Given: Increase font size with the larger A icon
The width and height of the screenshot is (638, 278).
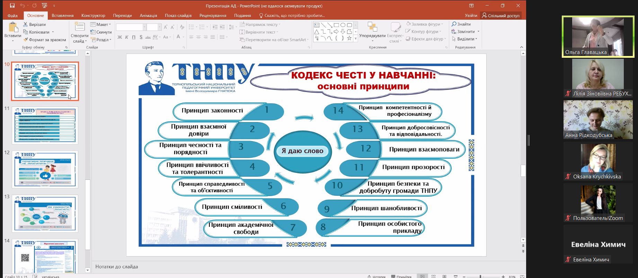Looking at the screenshot, I should pos(166,27).
